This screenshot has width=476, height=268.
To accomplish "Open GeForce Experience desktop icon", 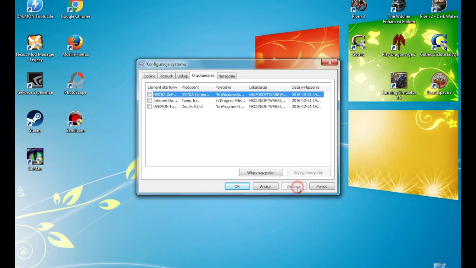I will (x=35, y=84).
